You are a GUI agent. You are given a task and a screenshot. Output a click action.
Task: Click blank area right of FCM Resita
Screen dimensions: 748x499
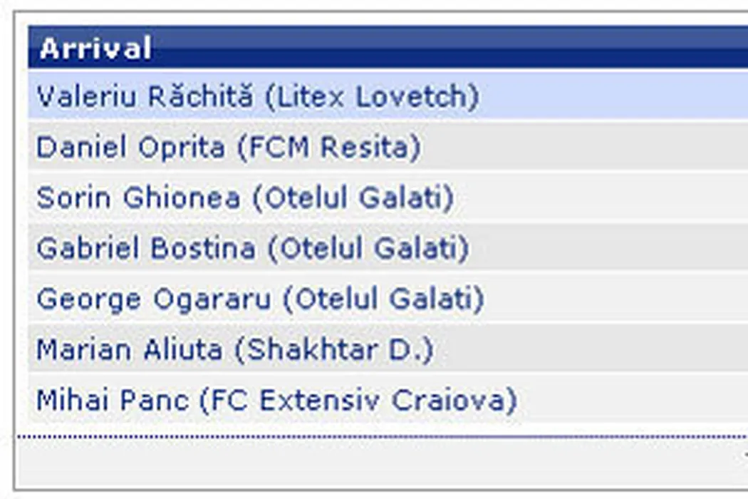point(584,148)
